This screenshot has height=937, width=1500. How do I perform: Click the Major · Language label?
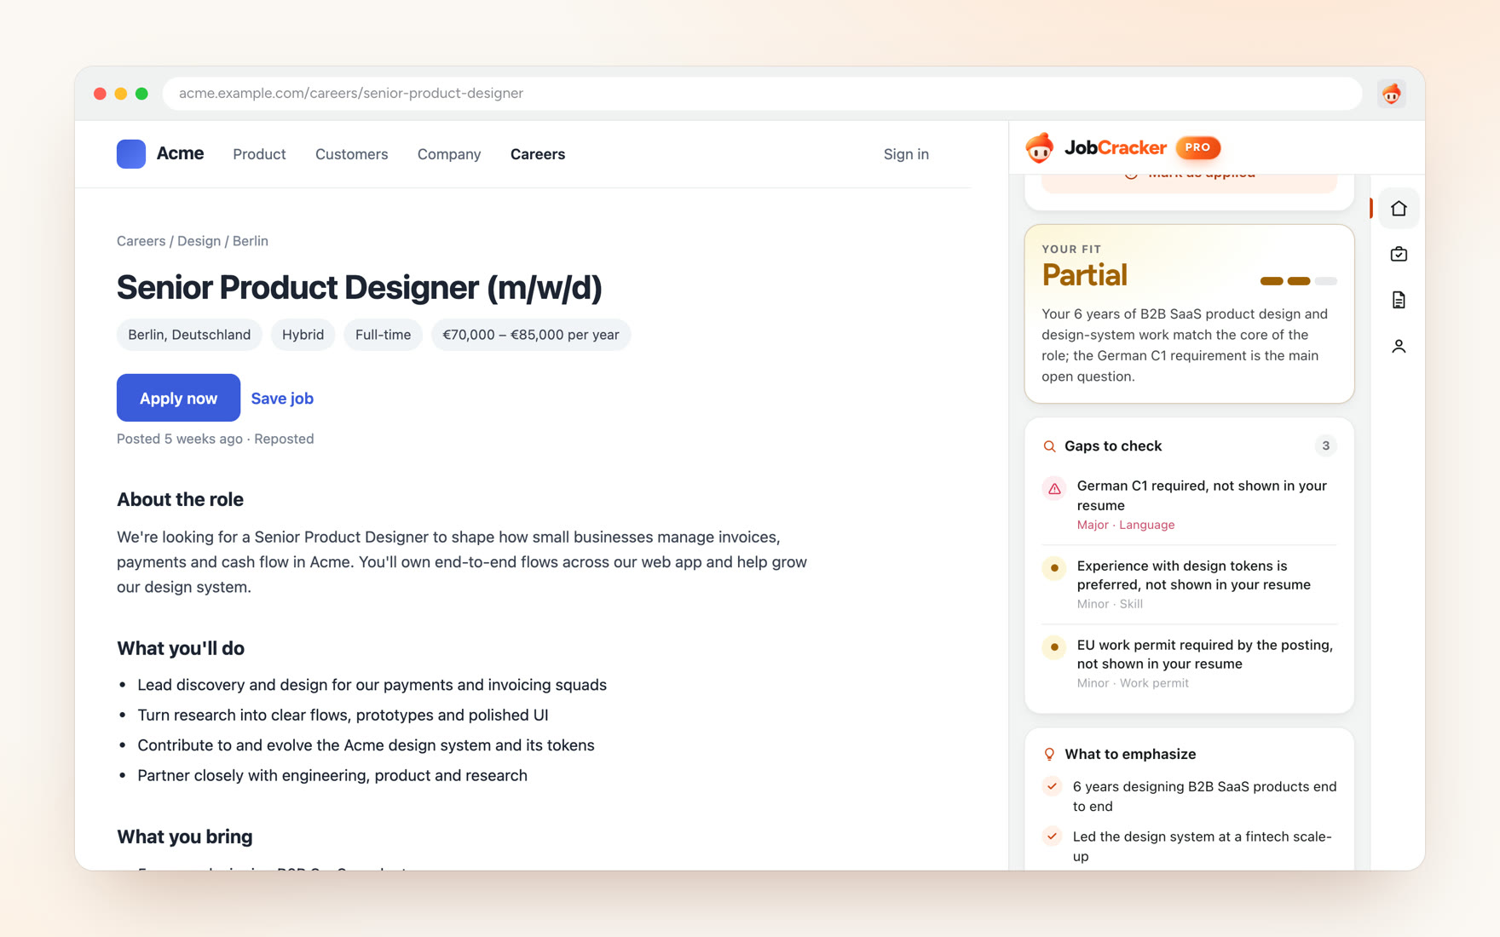pyautogui.click(x=1125, y=525)
